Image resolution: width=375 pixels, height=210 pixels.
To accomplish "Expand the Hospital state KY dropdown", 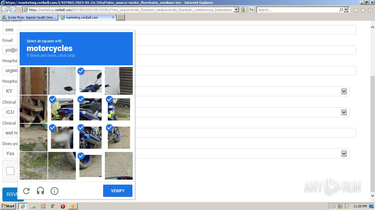I will 344,91.
